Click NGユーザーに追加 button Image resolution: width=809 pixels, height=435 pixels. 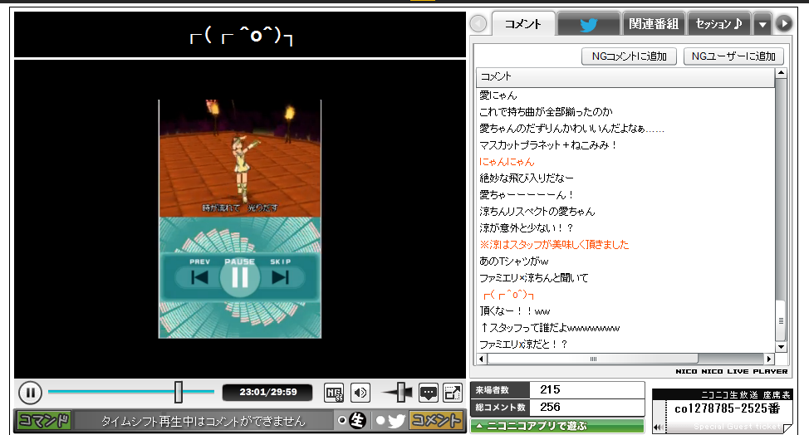point(733,56)
